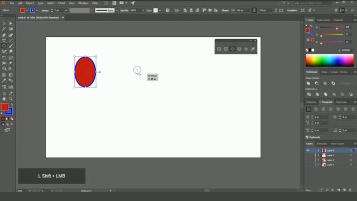Select the Hand tool
357x201 pixels.
[4, 99]
